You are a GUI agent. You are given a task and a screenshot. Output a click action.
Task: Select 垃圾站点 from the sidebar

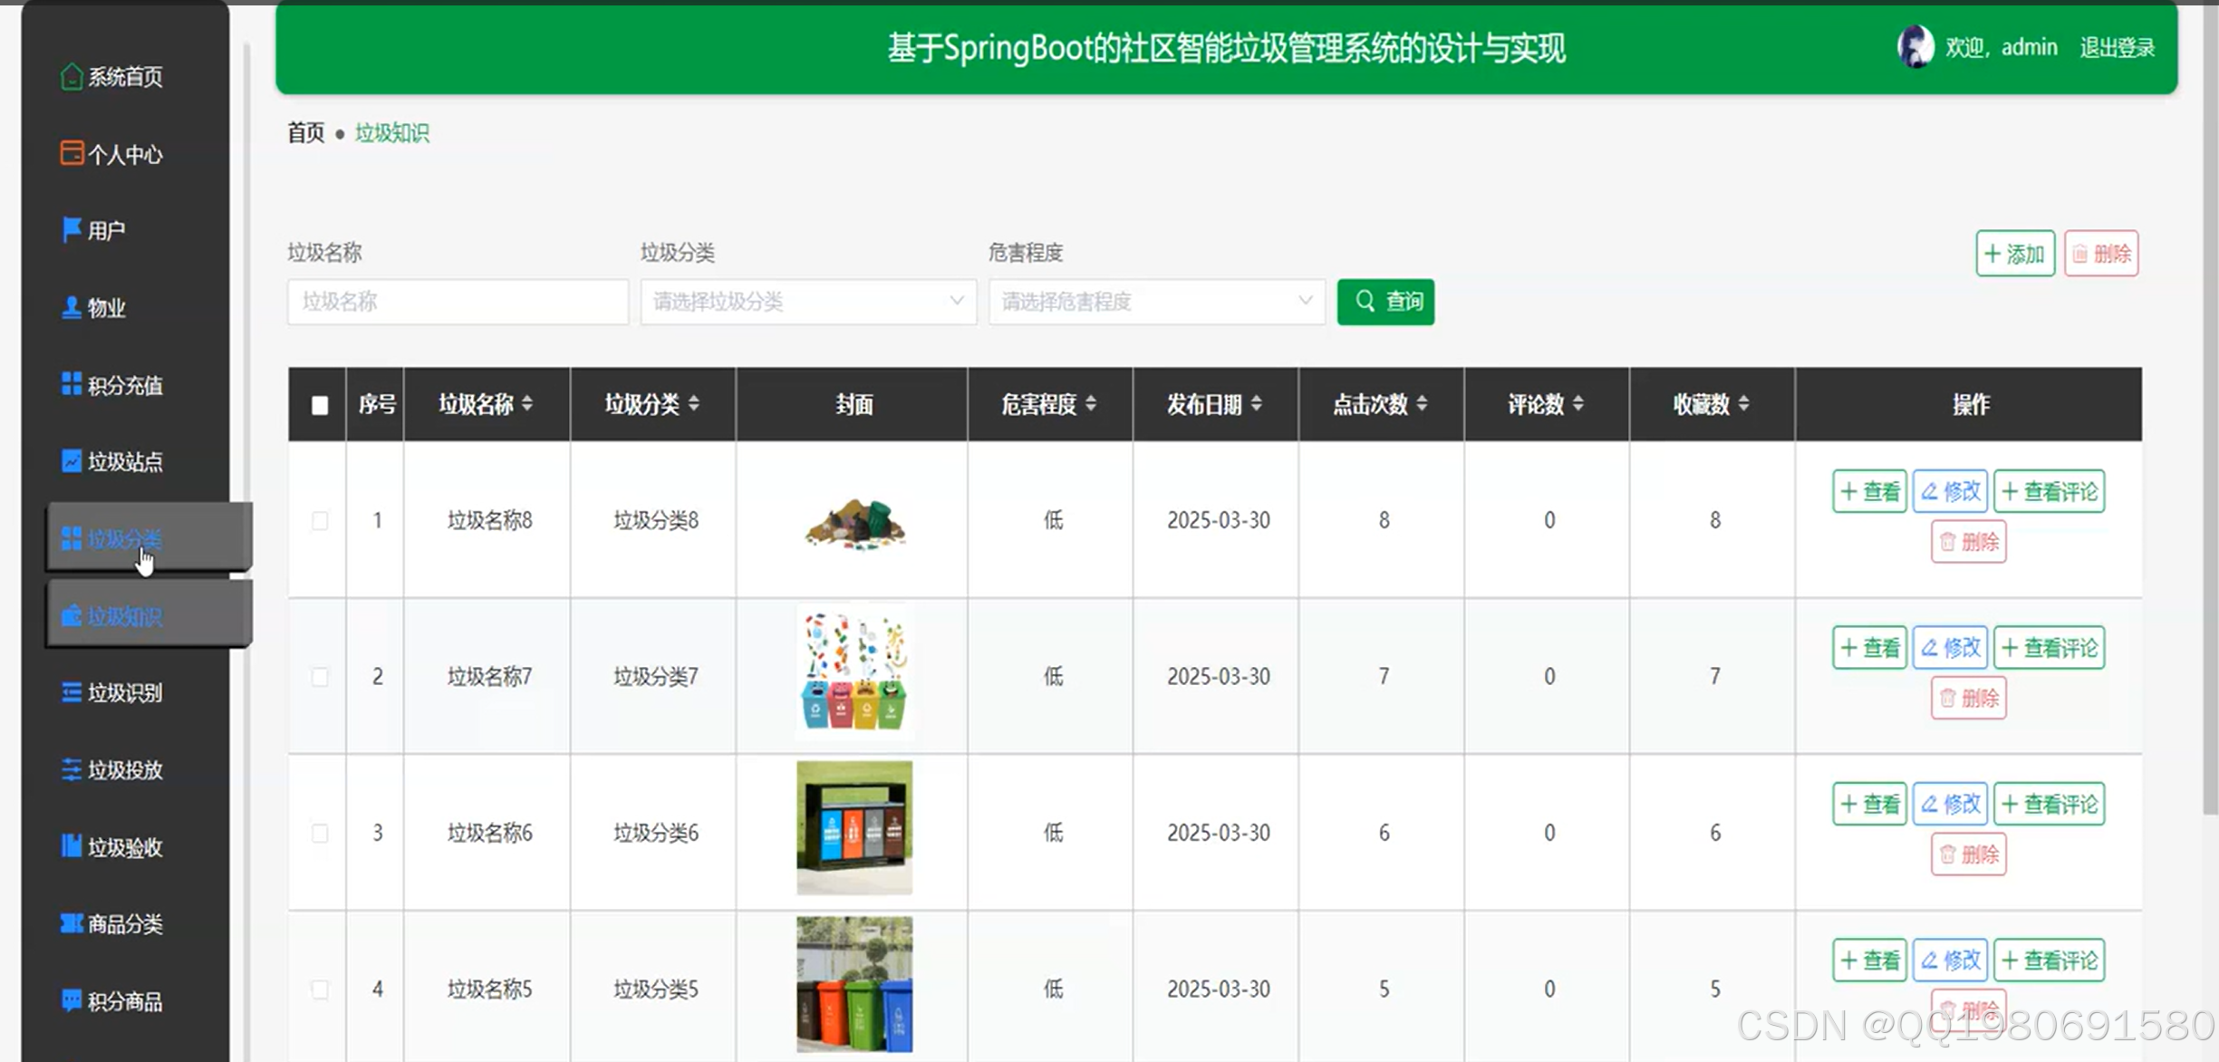124,461
